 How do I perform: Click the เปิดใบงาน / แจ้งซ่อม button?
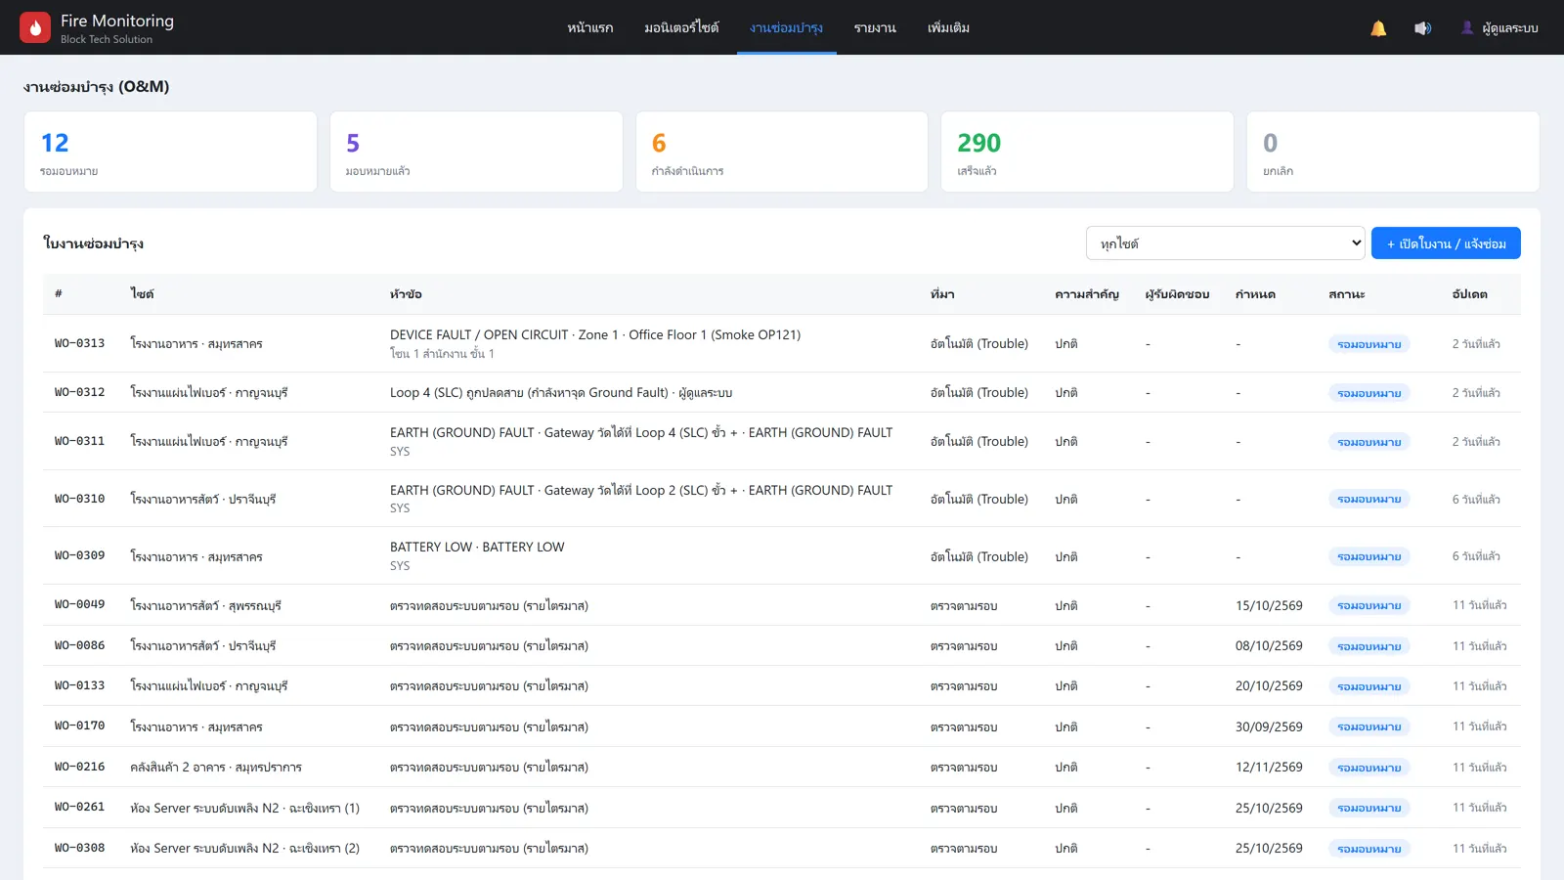pos(1446,243)
